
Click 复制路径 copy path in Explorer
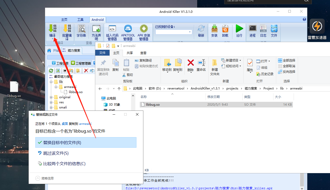[x=143, y=61]
